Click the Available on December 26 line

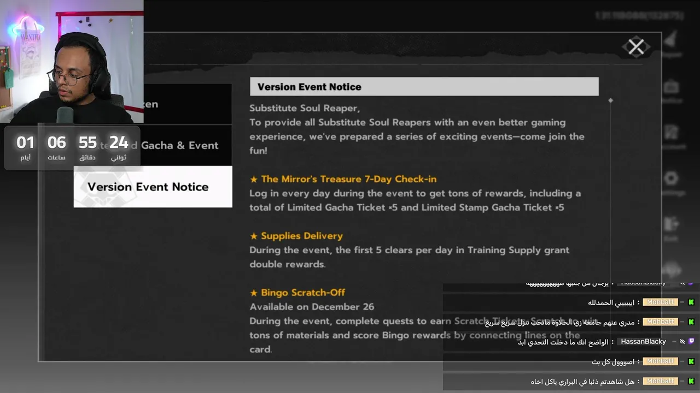[x=312, y=307]
